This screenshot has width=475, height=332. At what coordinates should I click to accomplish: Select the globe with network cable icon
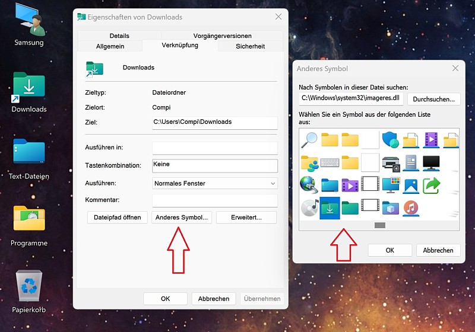coord(309,184)
